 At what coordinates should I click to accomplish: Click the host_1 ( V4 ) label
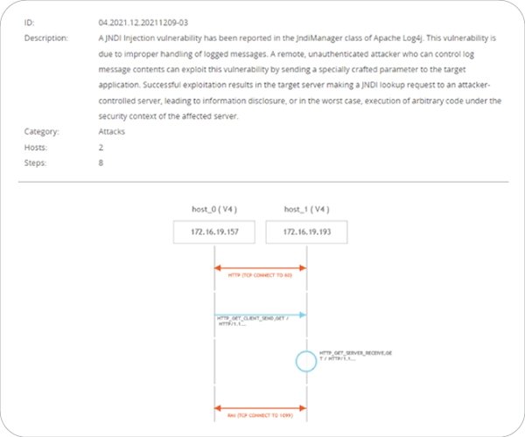306,209
